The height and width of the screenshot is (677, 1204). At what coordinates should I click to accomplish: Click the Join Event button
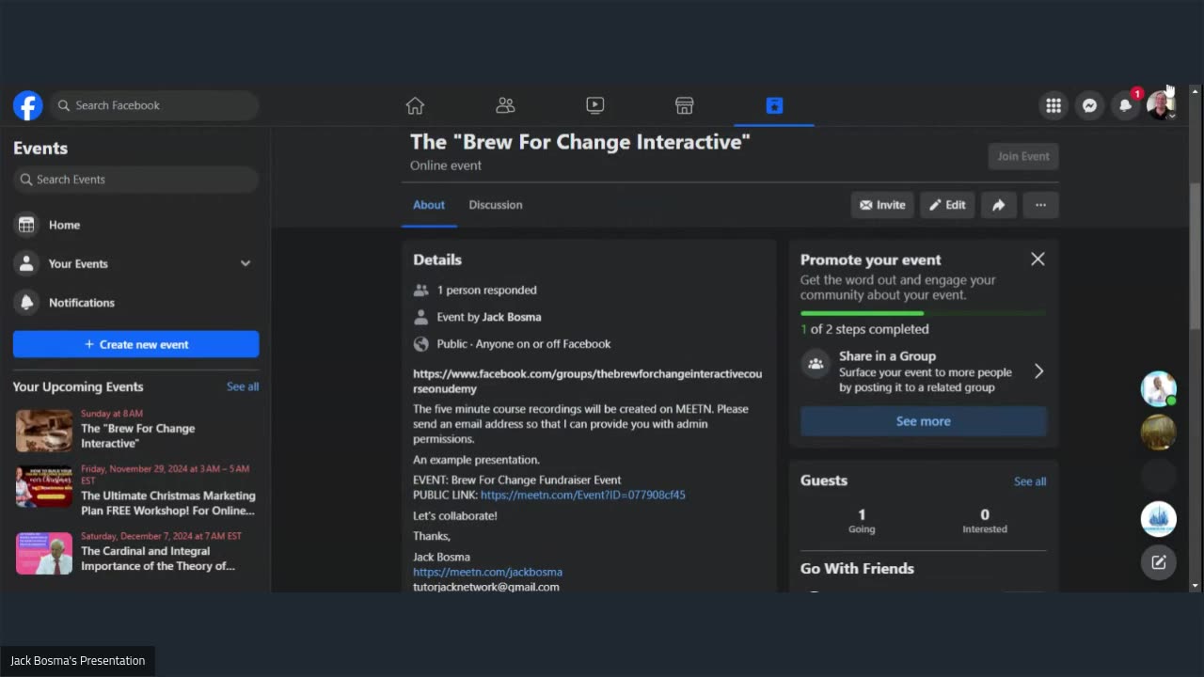[x=1023, y=156]
